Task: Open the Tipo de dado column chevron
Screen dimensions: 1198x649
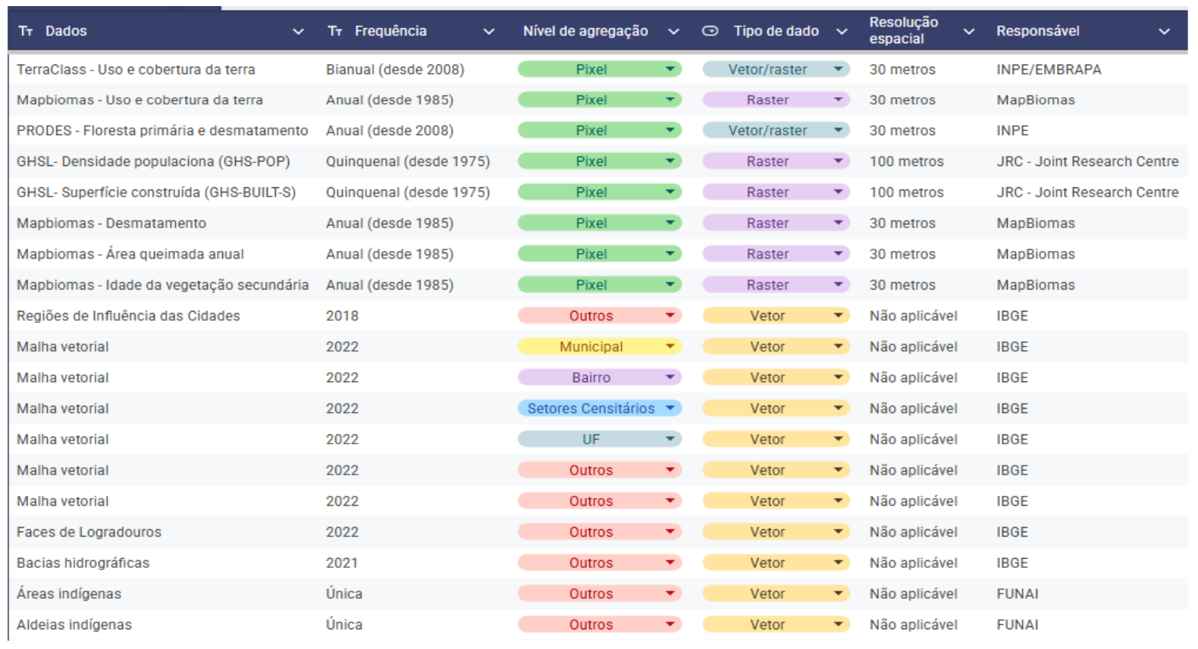Action: click(x=842, y=32)
